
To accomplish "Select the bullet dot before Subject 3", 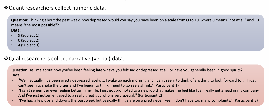I will tap(12, 45).
